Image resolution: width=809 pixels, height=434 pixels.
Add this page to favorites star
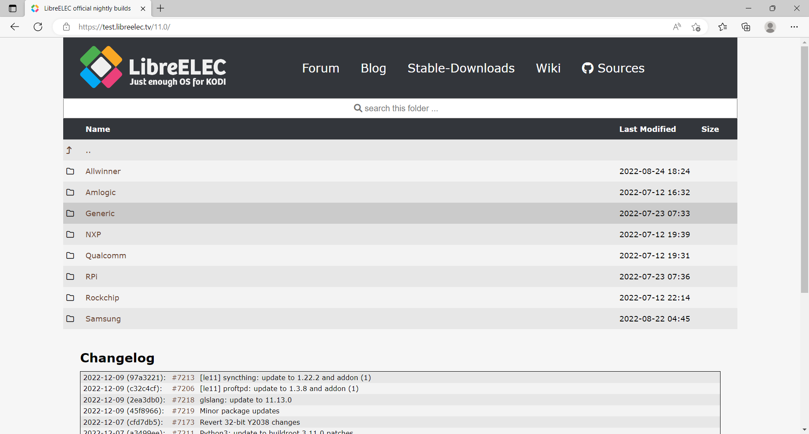pos(696,27)
